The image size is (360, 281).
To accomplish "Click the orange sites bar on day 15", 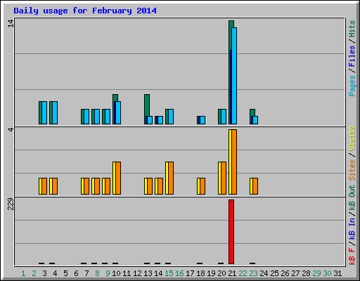I will [171, 178].
